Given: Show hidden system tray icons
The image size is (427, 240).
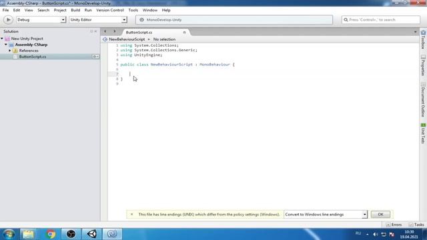Looking at the screenshot, I should tap(368, 234).
